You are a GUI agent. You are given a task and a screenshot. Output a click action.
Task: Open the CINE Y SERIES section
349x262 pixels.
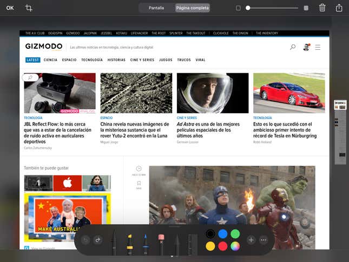[142, 60]
